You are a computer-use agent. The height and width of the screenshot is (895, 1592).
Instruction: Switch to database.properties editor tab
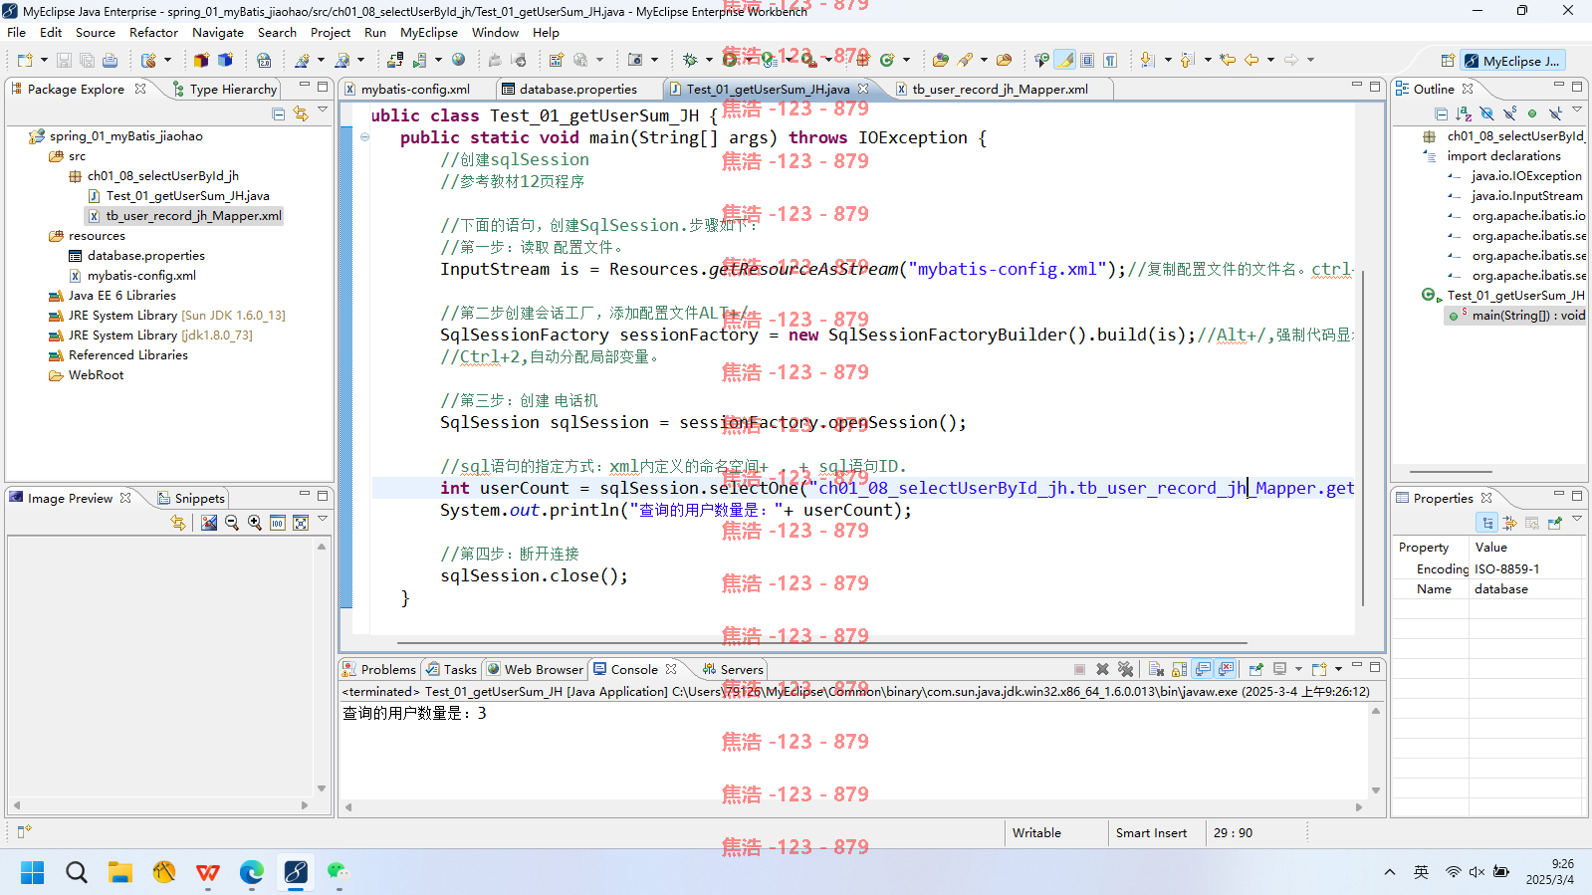pos(577,89)
